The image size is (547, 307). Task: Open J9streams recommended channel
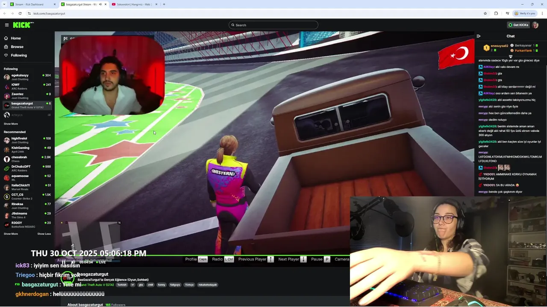pos(27,215)
